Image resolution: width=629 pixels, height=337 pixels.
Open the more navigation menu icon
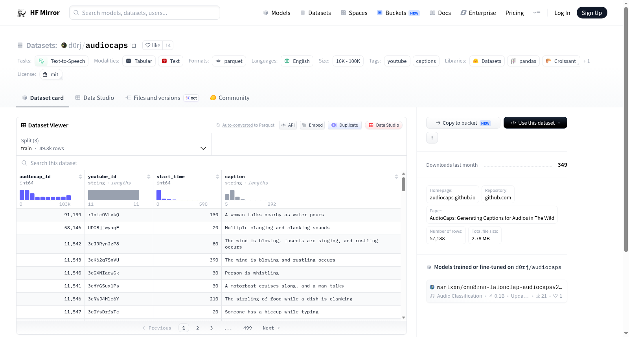click(537, 13)
